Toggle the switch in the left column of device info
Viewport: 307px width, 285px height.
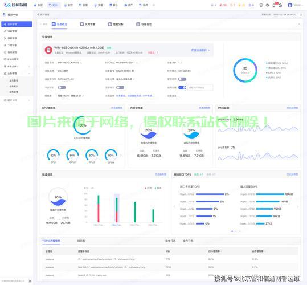tap(62, 87)
